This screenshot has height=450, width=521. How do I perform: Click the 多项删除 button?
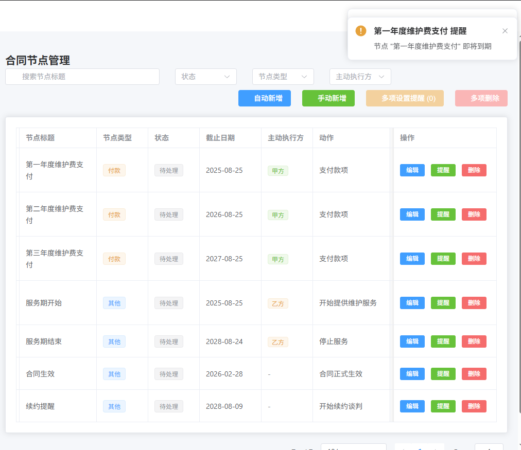click(481, 98)
